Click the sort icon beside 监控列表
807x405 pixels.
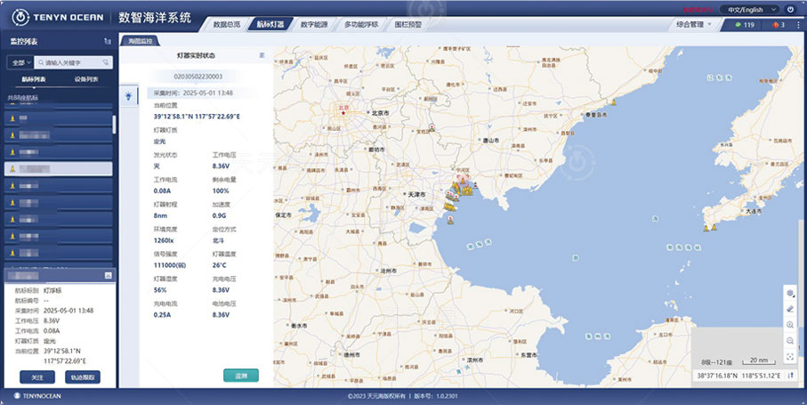pyautogui.click(x=108, y=42)
